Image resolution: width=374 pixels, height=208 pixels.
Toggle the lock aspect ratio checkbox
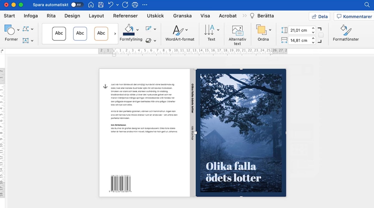click(321, 35)
